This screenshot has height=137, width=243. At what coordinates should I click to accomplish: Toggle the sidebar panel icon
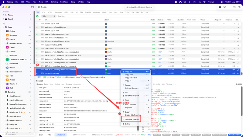click(33, 7)
